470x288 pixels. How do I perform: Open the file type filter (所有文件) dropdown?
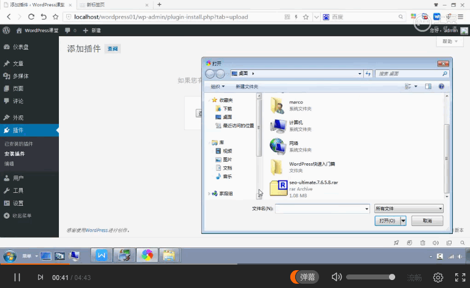coord(409,209)
